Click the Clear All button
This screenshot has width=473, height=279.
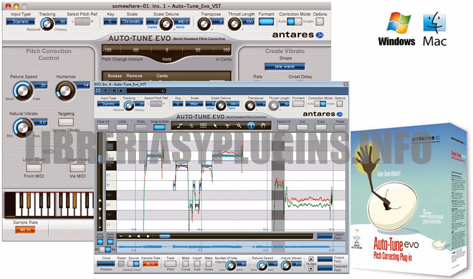[102, 126]
